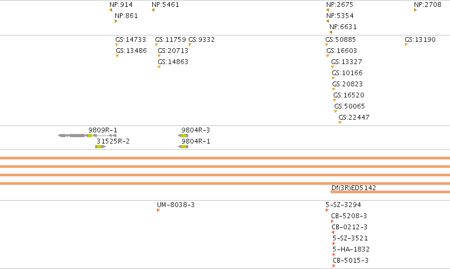Click the triangle marker under NP:2708

(415, 11)
